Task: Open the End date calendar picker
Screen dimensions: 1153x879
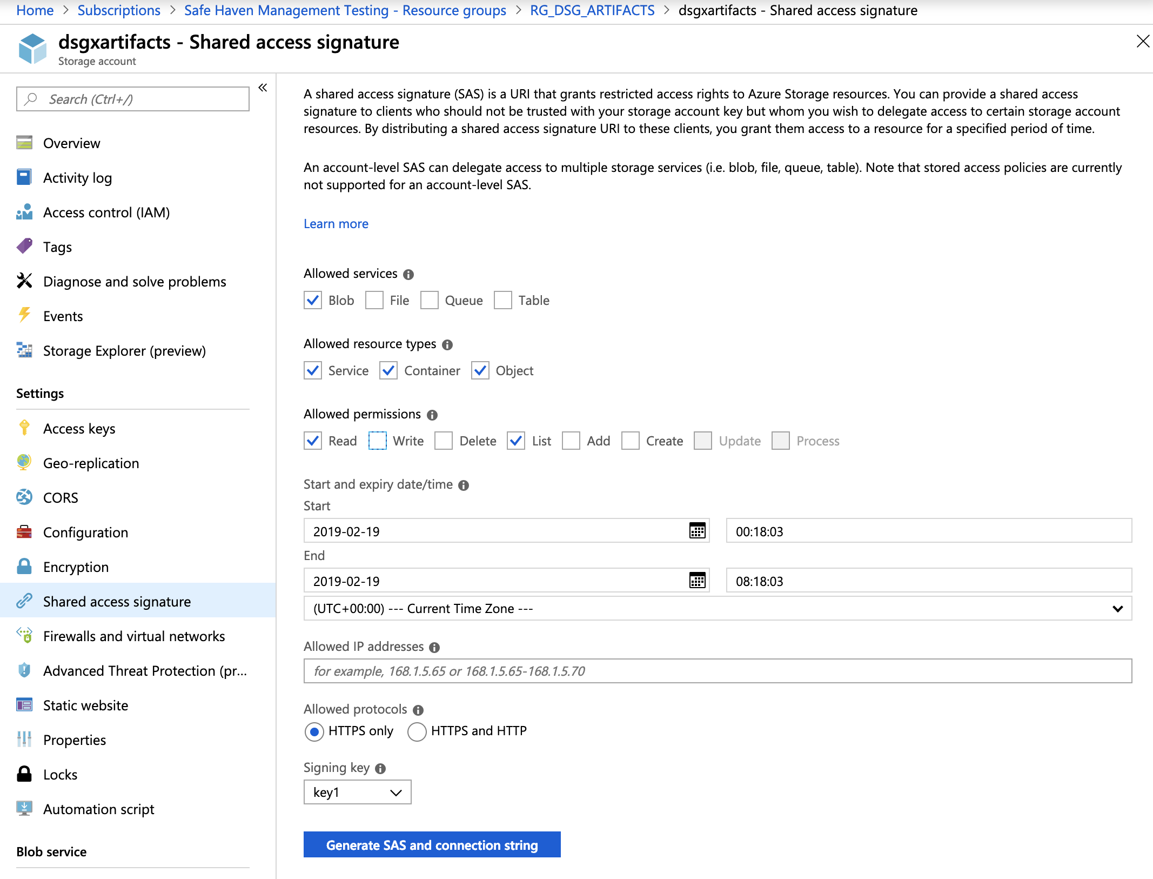Action: click(697, 581)
